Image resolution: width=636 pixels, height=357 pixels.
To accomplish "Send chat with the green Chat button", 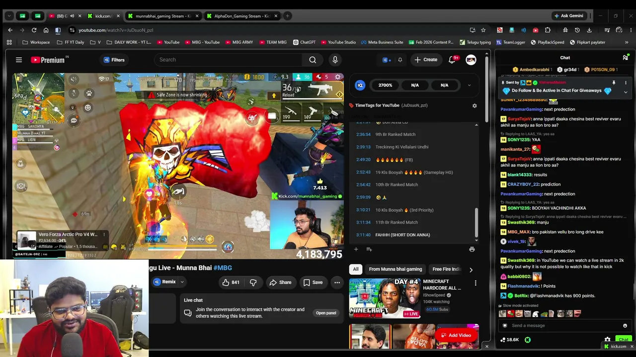I will (x=623, y=340).
